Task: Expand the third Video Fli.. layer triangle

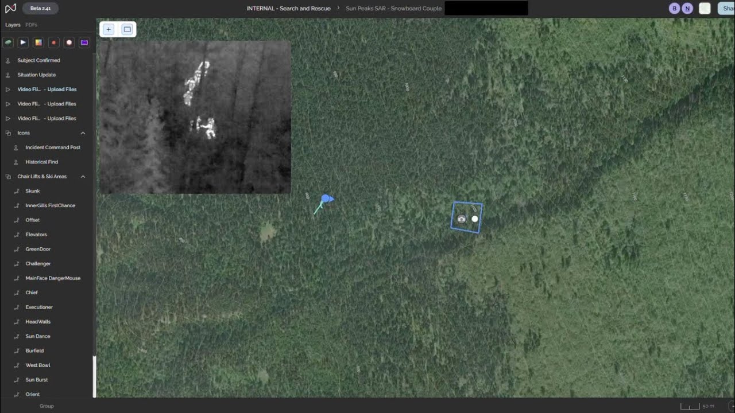Action: [x=8, y=119]
